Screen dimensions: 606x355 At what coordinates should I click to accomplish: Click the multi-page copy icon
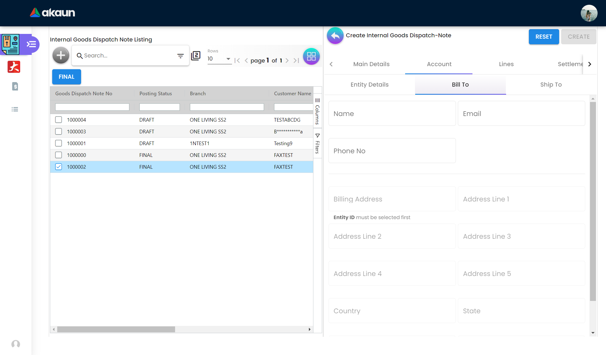(x=196, y=55)
